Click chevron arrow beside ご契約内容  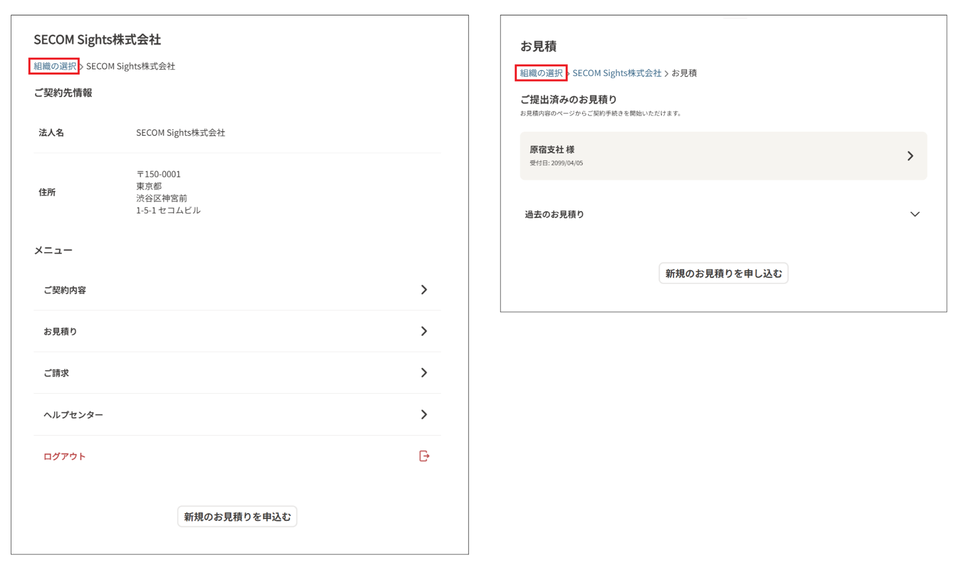pyautogui.click(x=424, y=290)
